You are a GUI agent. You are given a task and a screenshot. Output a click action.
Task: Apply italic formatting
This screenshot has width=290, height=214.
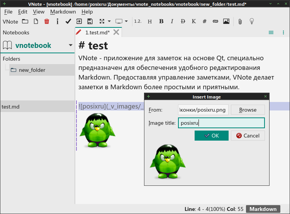point(172,22)
